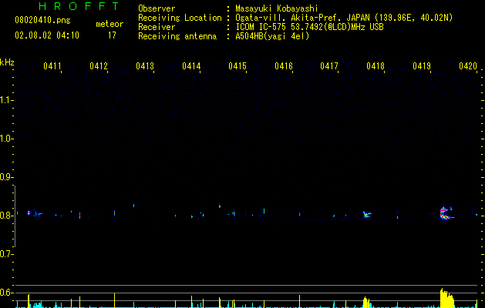This screenshot has height=308, width=485.
Task: Click the 0.7 kHz frequency label
Action: pyautogui.click(x=6, y=254)
